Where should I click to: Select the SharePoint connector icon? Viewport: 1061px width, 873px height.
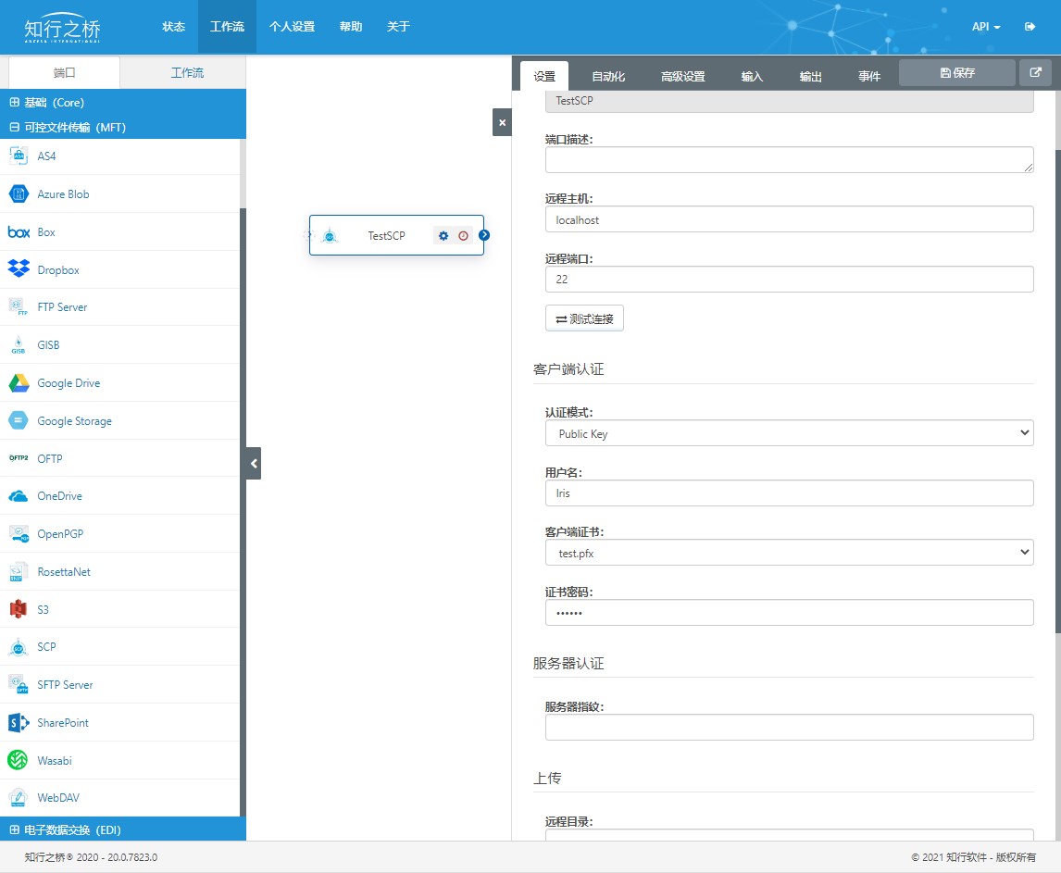[x=19, y=723]
